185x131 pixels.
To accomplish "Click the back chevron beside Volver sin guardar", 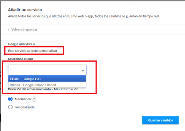I will tap(8, 30).
